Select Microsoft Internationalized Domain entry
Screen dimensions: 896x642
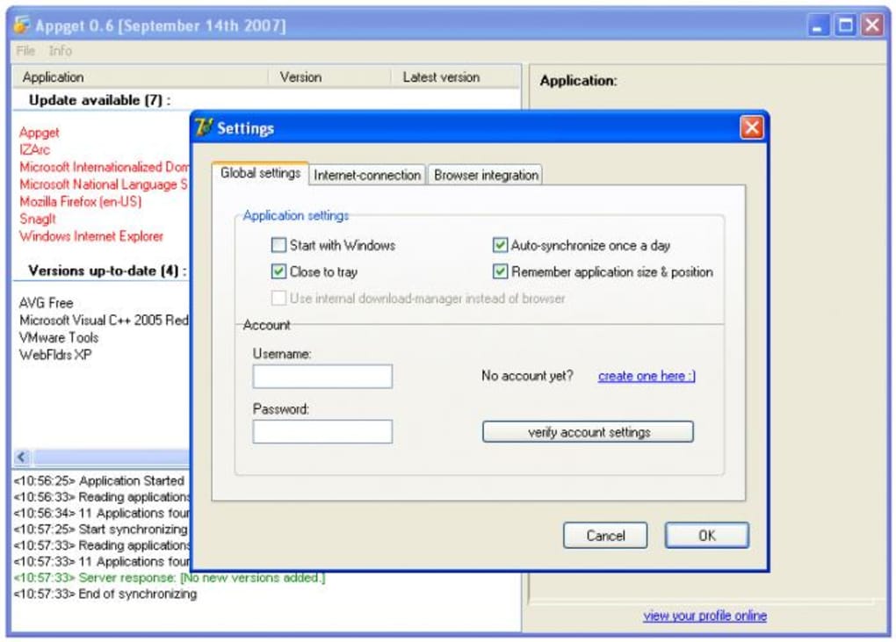click(x=104, y=167)
